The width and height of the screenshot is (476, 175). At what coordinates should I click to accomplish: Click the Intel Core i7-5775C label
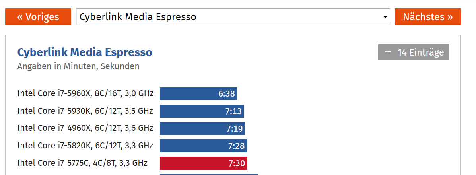pos(82,163)
